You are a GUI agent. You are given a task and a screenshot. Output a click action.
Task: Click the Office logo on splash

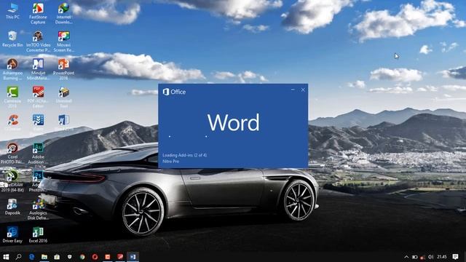[174, 92]
